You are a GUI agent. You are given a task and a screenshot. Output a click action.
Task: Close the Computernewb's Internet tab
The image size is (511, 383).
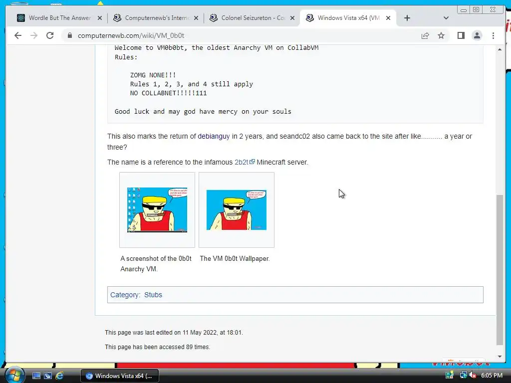point(196,18)
